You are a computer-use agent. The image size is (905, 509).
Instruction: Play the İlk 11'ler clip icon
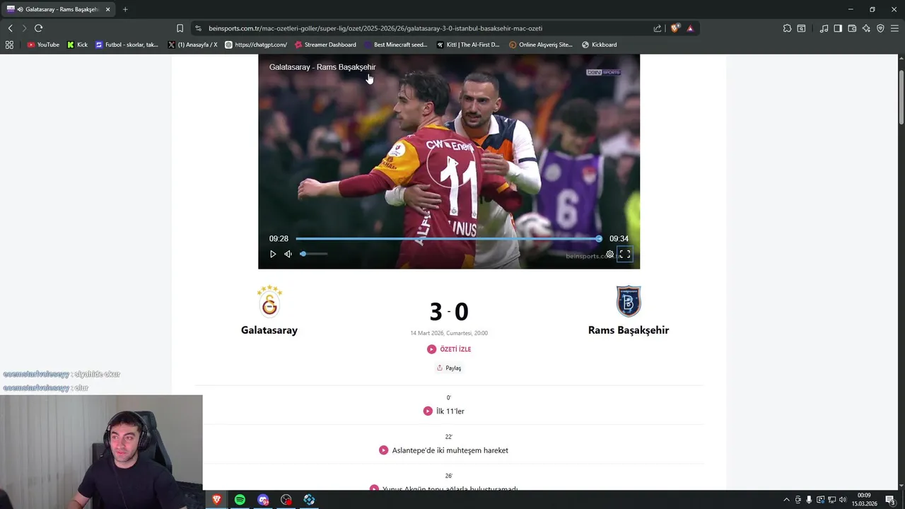pyautogui.click(x=428, y=411)
